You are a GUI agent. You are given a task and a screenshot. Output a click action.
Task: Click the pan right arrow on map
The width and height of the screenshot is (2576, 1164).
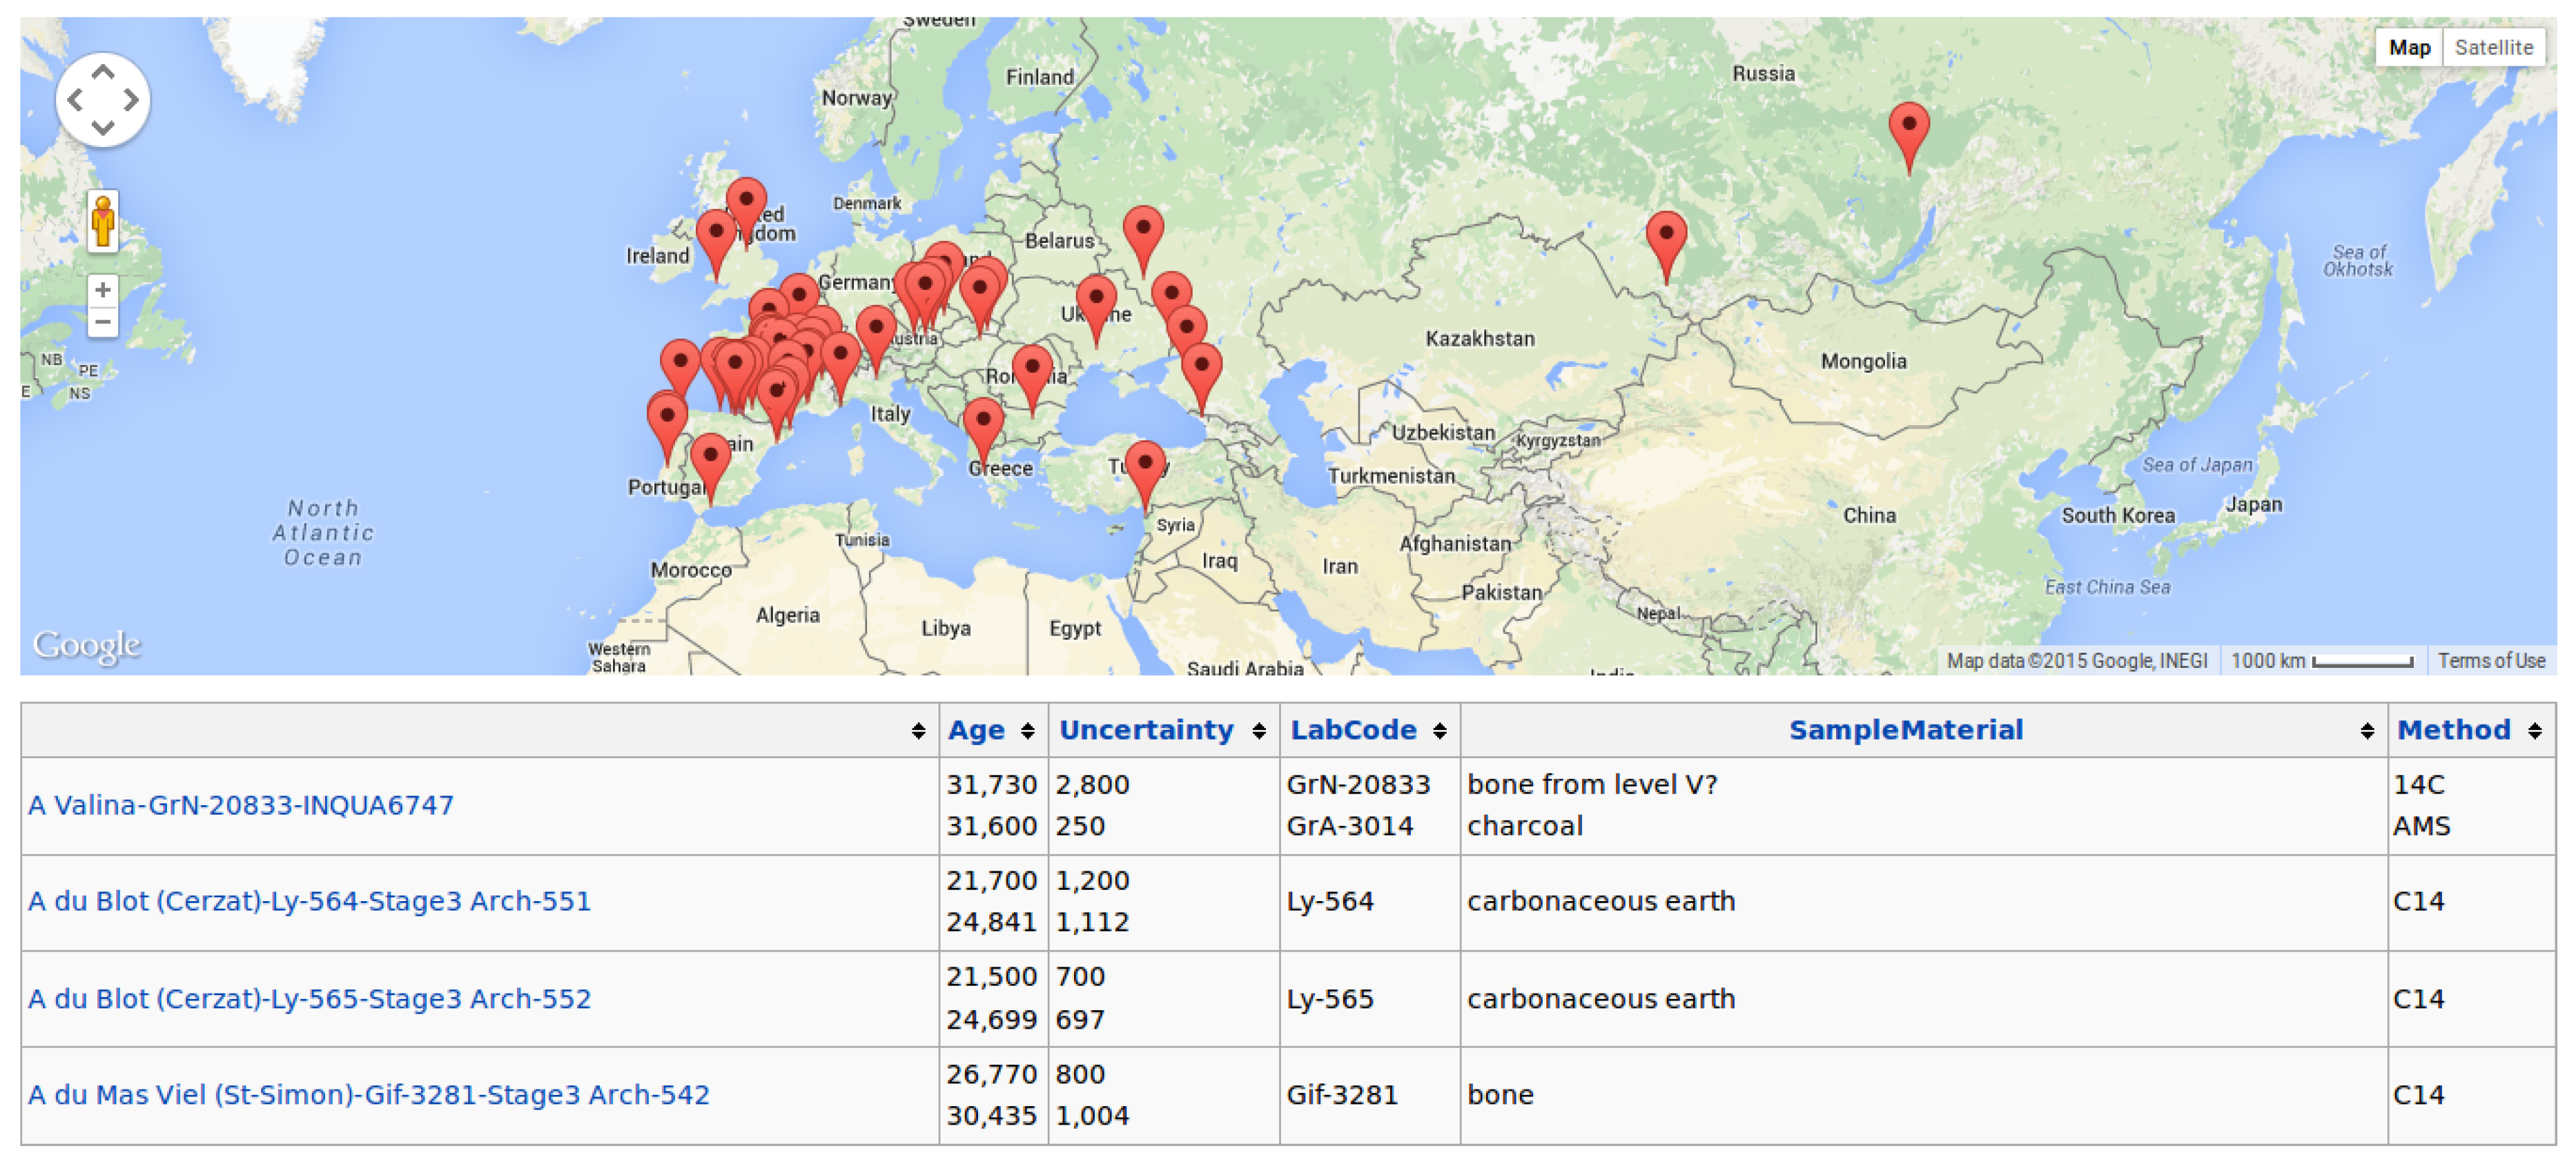[131, 100]
